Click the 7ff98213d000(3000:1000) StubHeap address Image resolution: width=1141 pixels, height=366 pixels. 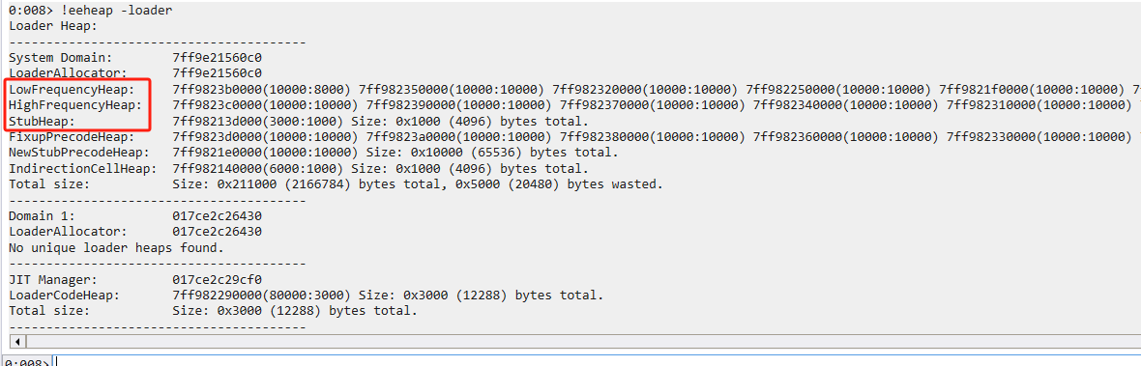click(x=258, y=122)
